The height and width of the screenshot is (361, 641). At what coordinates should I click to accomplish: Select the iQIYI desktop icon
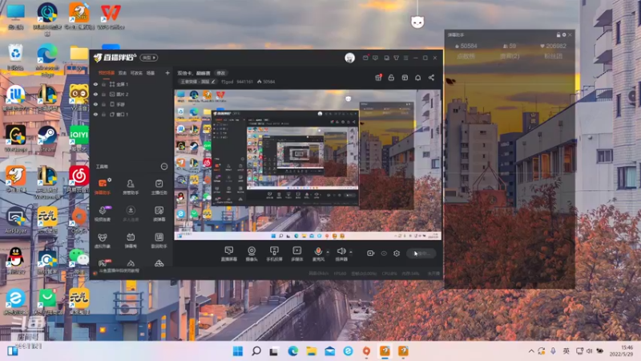pyautogui.click(x=79, y=139)
